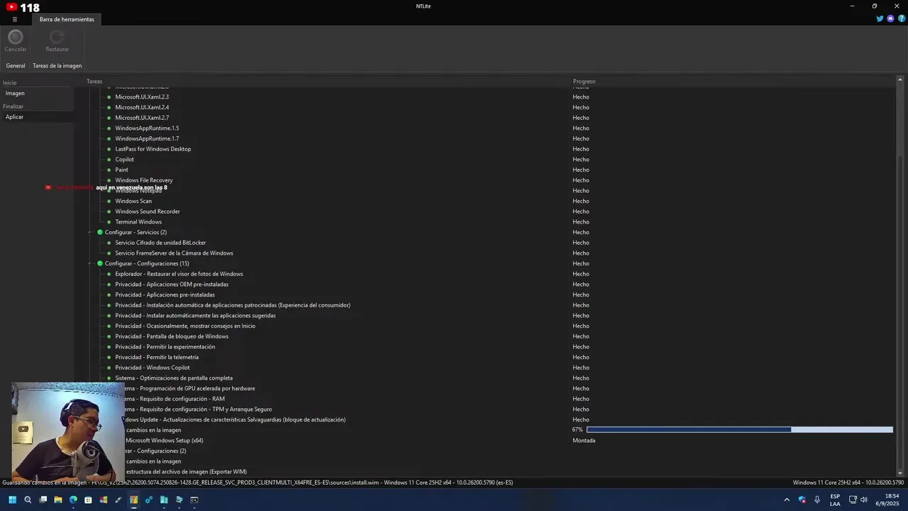Collapse Configurar - Servicios (2) group
This screenshot has height=511, width=908.
click(90, 232)
